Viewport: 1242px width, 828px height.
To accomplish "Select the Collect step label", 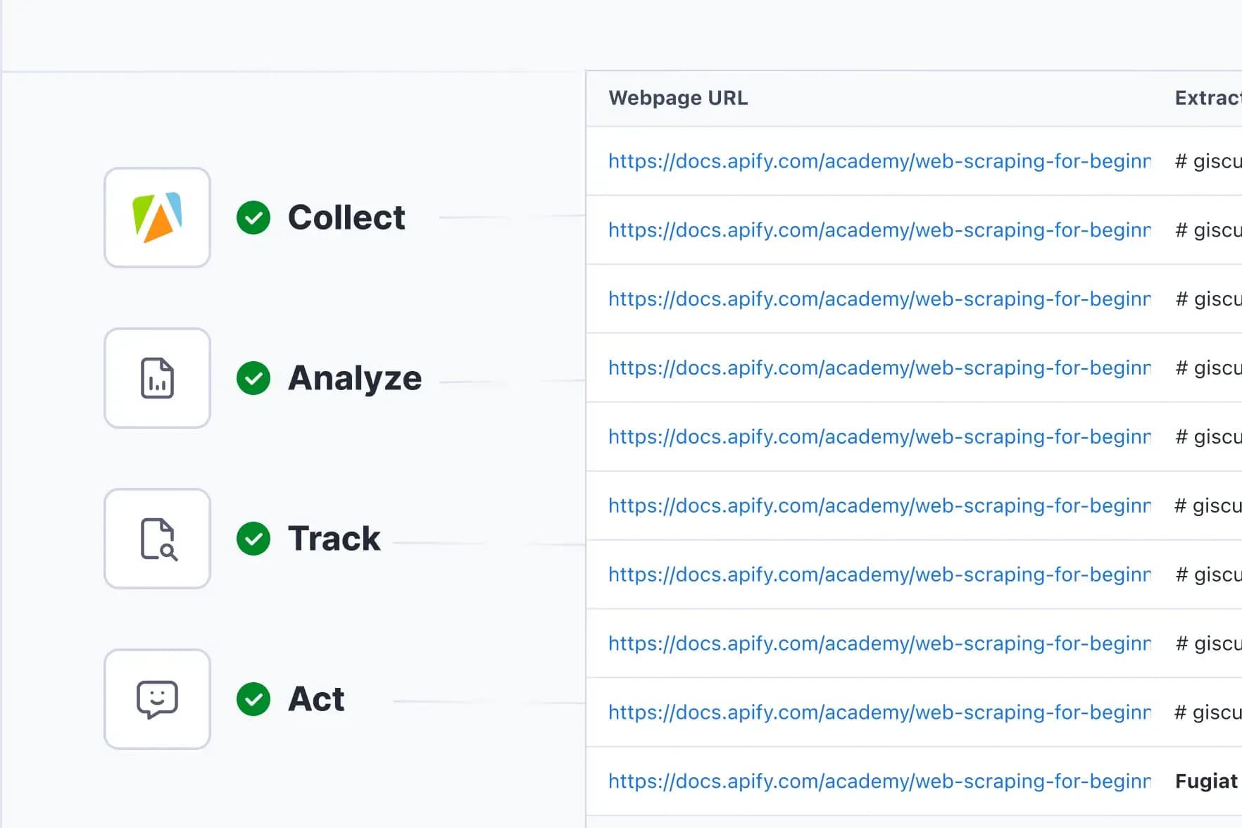I will pyautogui.click(x=346, y=218).
